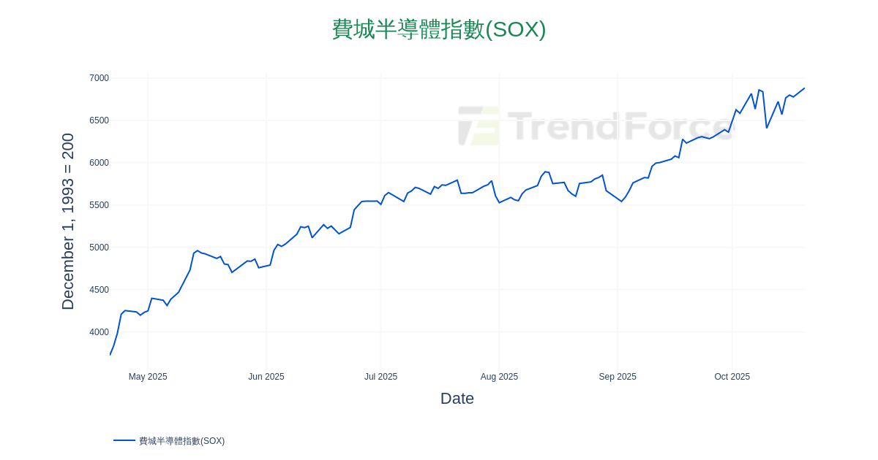The height and width of the screenshot is (460, 878).
Task: Click the y-axis title December 1, 1993 = 200
Action: [68, 221]
